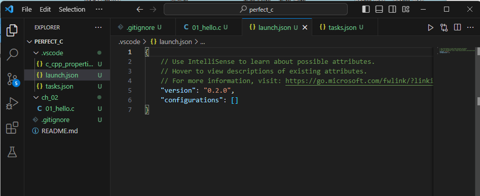Open 01_hello.c in explorer tree
This screenshot has width=480, height=196.
67,108
